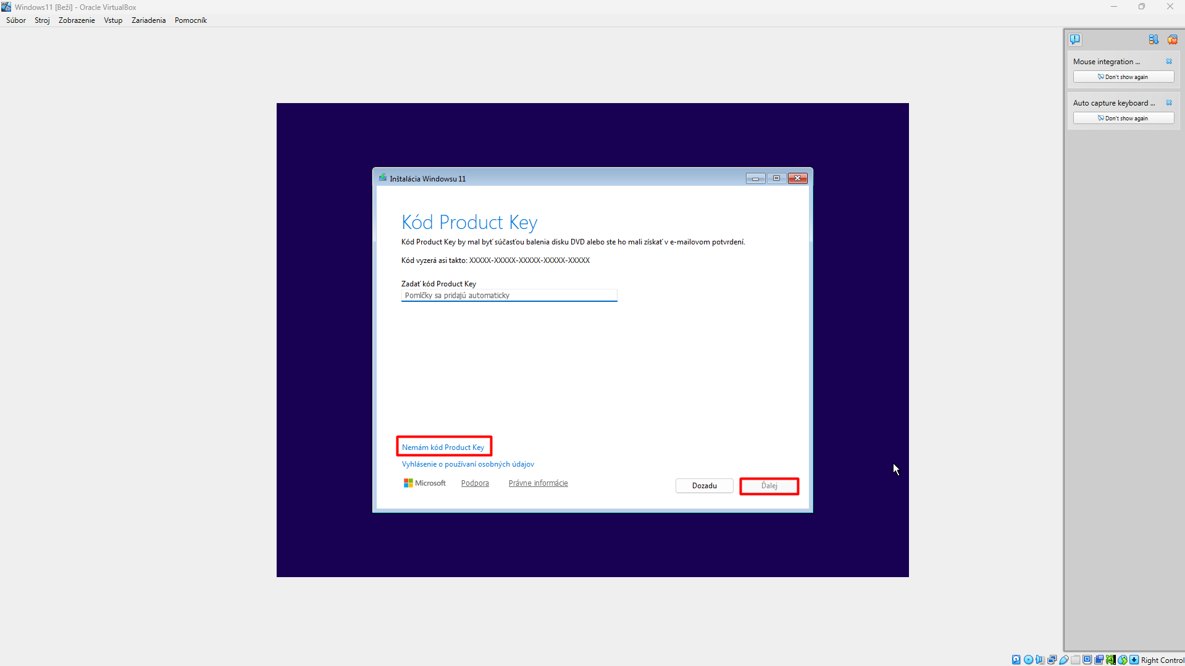Click the Podpora link
The image size is (1185, 666).
coord(475,483)
